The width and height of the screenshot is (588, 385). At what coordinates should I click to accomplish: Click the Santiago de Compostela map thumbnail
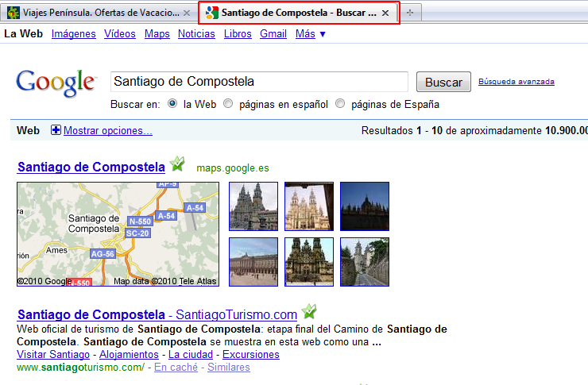point(118,234)
